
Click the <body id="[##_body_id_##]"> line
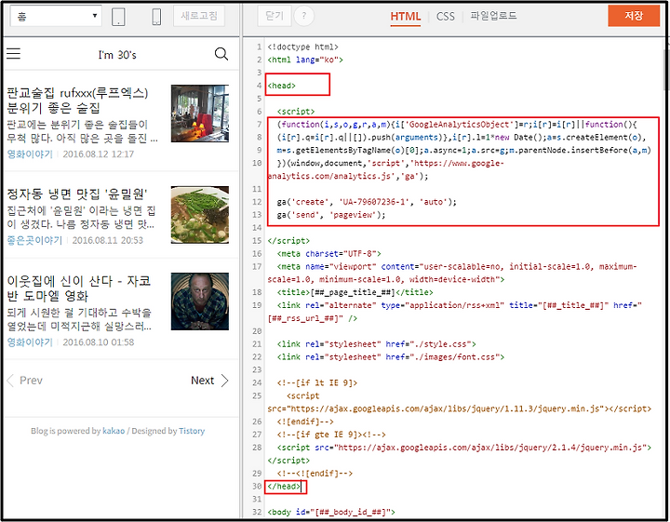point(331,512)
